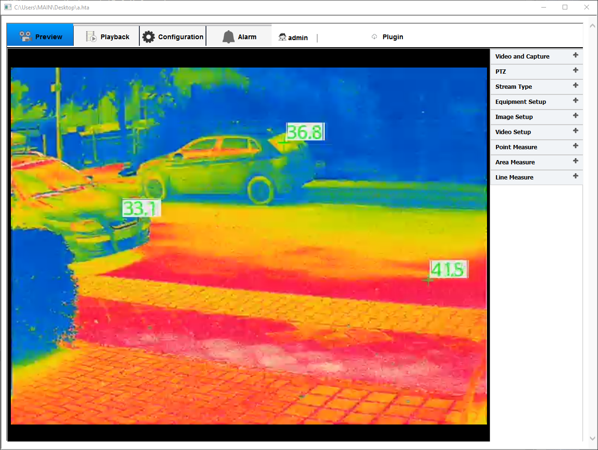Screen dimensions: 598x450
Task: Select the PTZ panel label
Action: (501, 71)
